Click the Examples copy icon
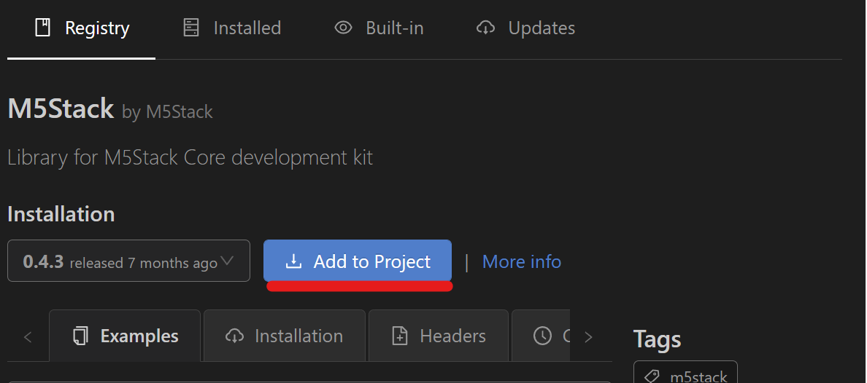The image size is (867, 383). (81, 336)
